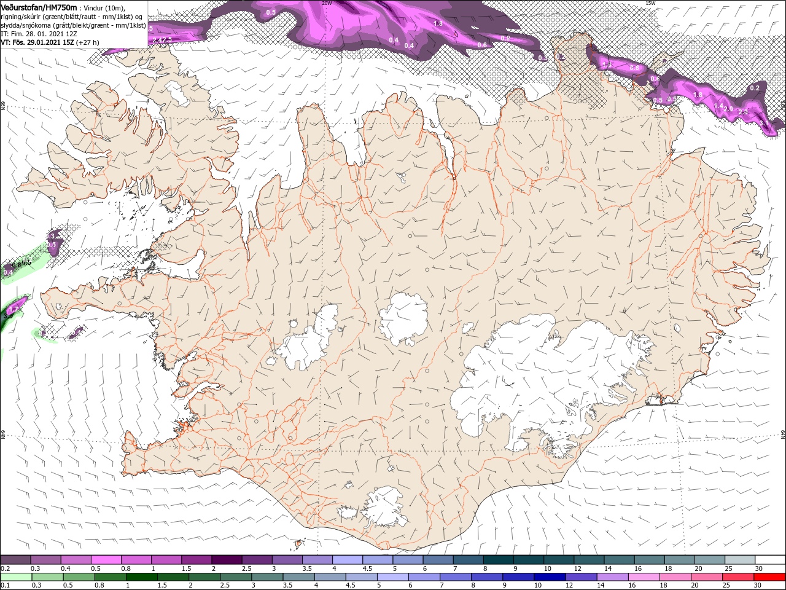Click the 64N latitude label at right edge
Viewport: 786px width, 590px height.
(x=783, y=435)
